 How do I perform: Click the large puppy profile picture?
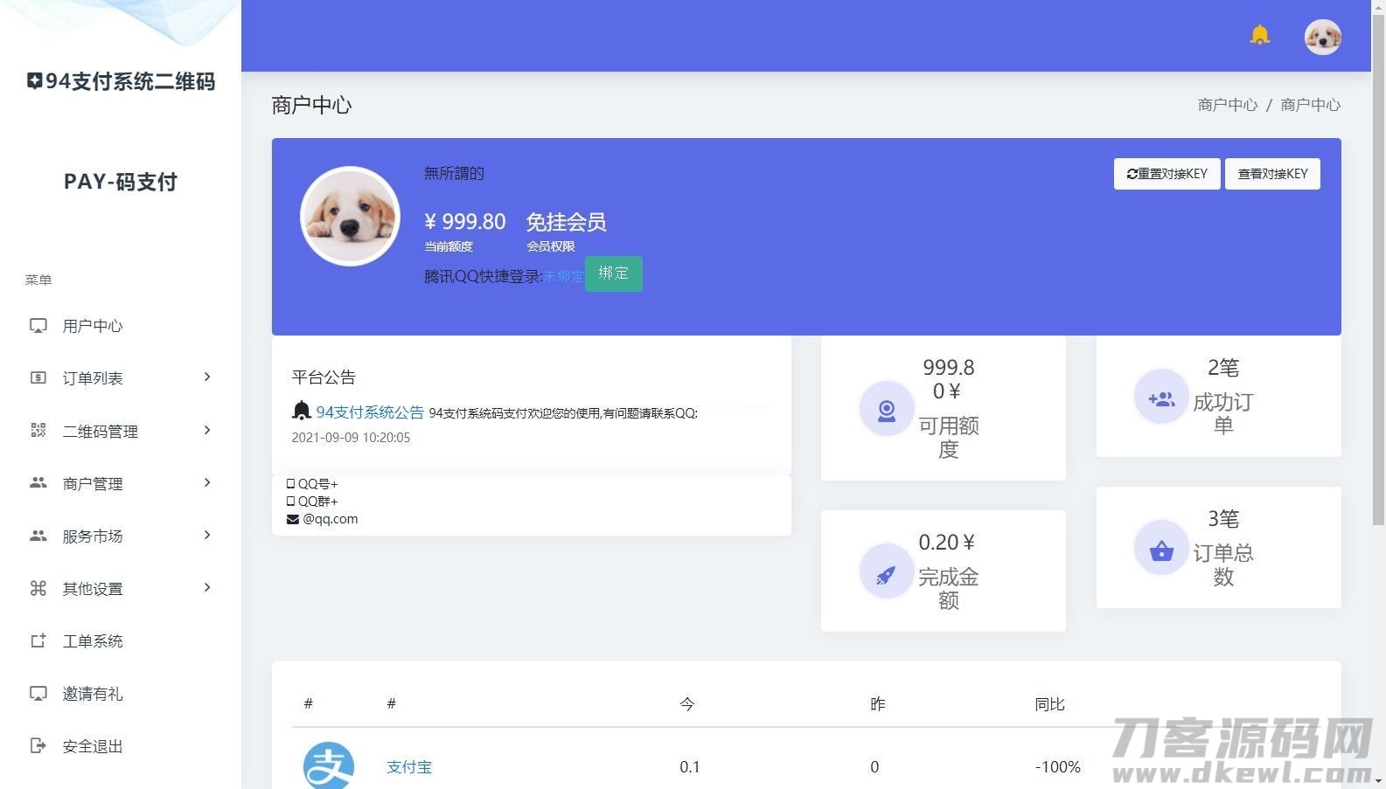tap(350, 217)
